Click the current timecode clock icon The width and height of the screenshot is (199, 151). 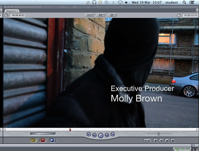point(179,15)
